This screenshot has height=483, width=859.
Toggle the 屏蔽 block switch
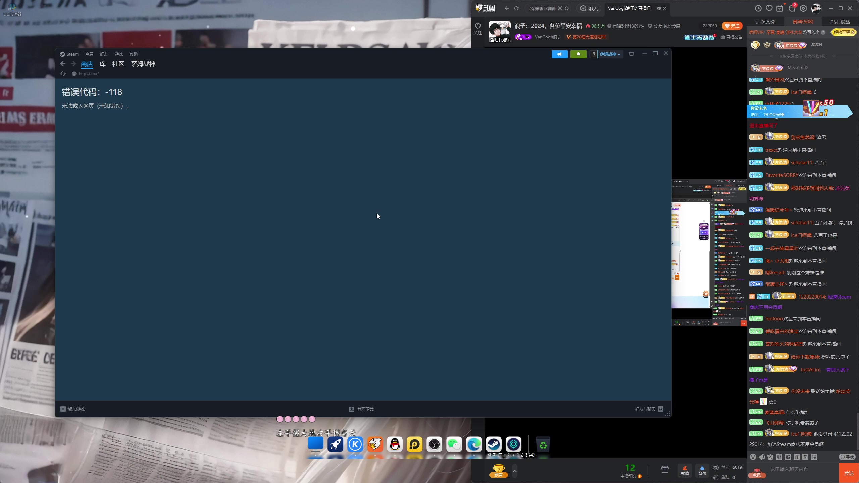(x=847, y=457)
